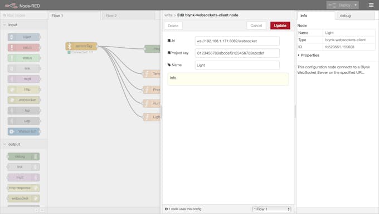Select the output link node in palette
The height and width of the screenshot is (214, 379).
(23, 167)
